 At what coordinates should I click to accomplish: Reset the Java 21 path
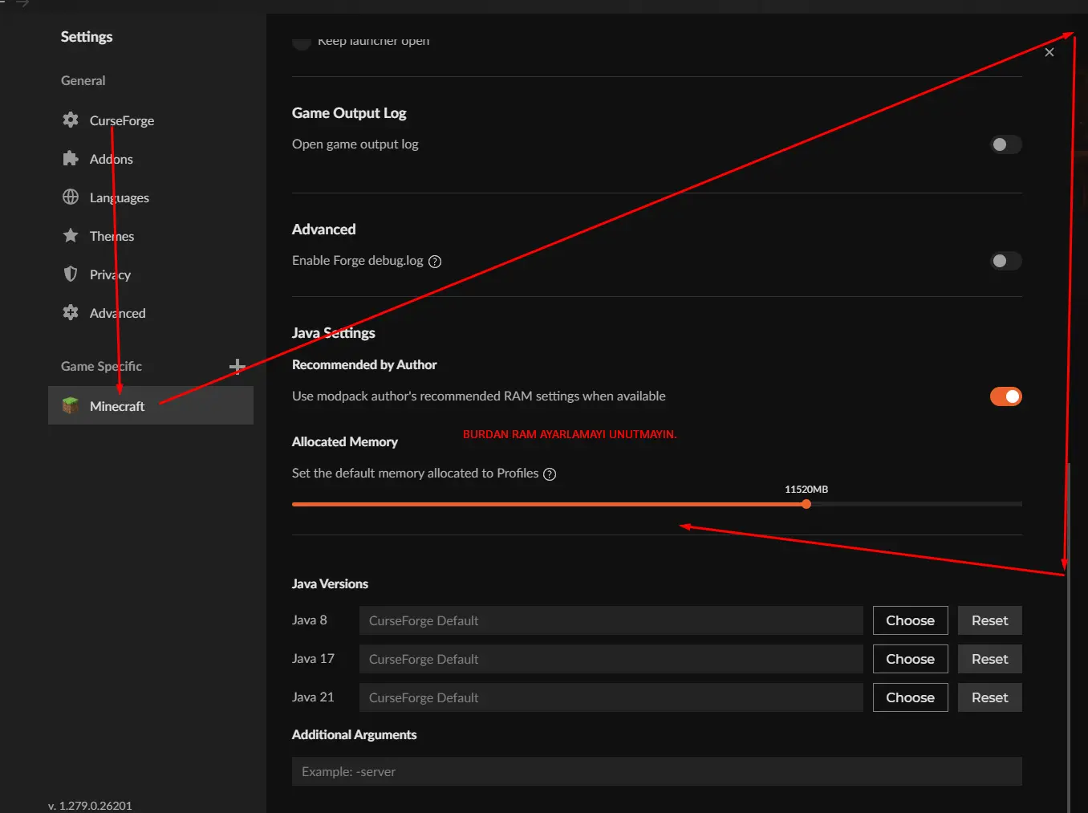[990, 697]
